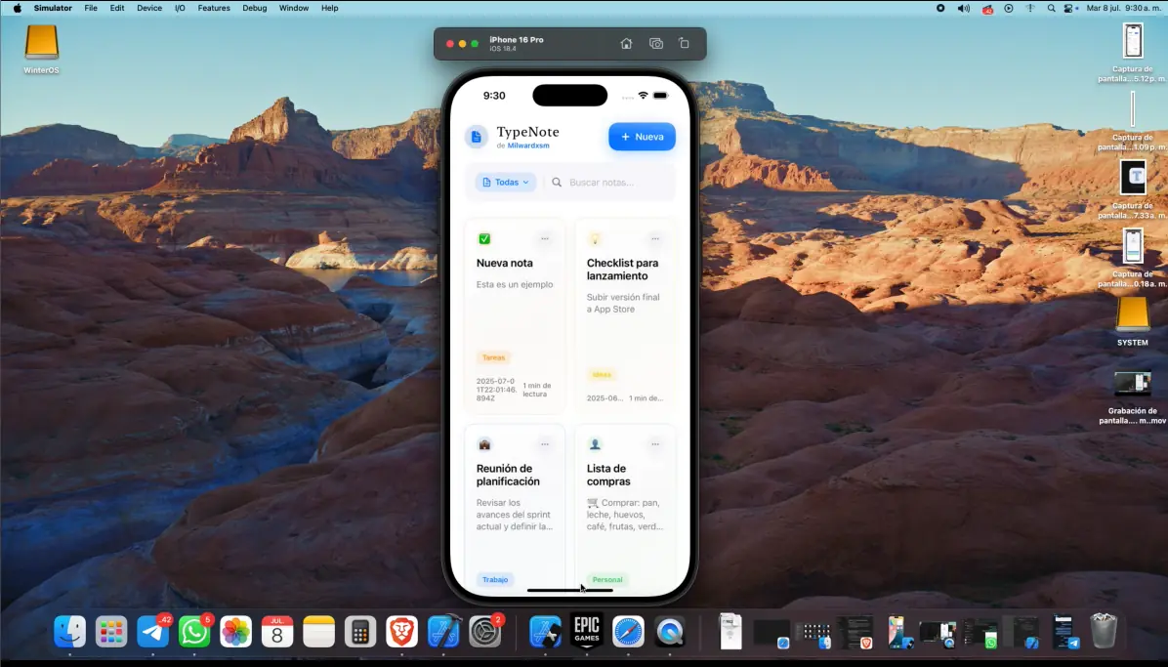Open the File menu
Image resolution: width=1168 pixels, height=667 pixels.
point(91,8)
